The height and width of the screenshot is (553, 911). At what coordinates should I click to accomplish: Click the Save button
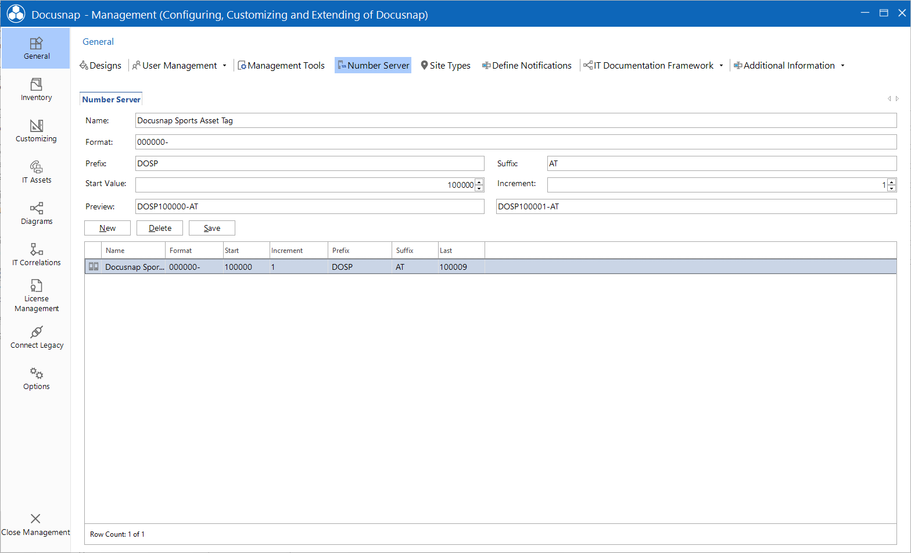[212, 228]
